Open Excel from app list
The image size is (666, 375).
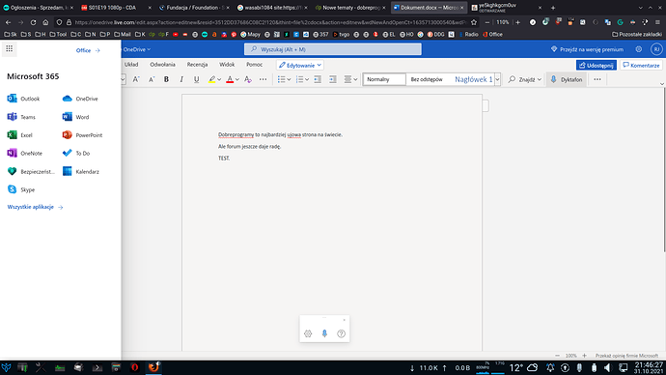(x=20, y=135)
